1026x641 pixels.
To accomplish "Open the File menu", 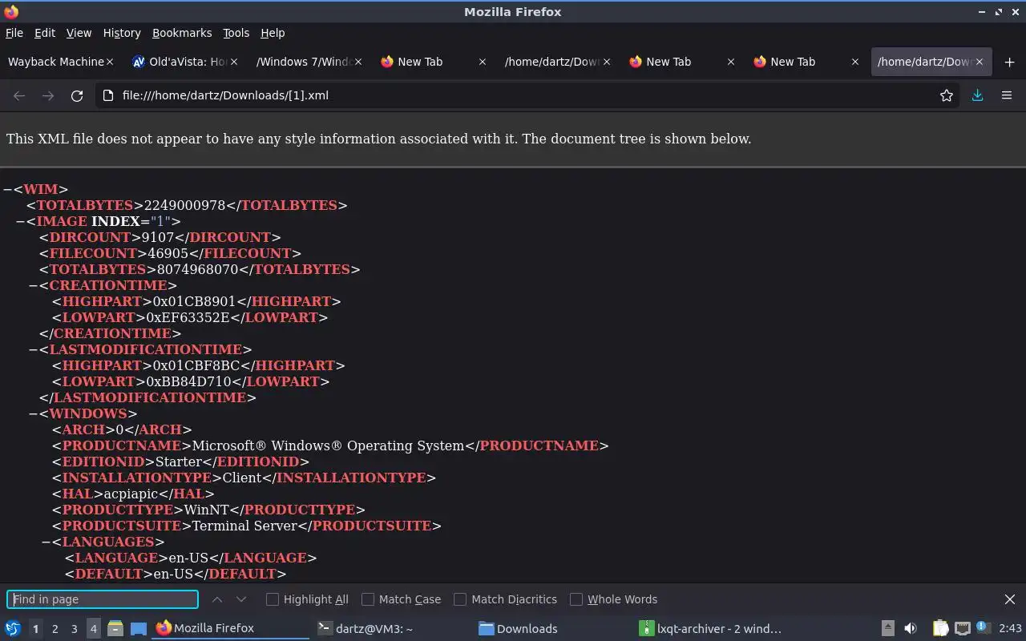I will coord(14,33).
